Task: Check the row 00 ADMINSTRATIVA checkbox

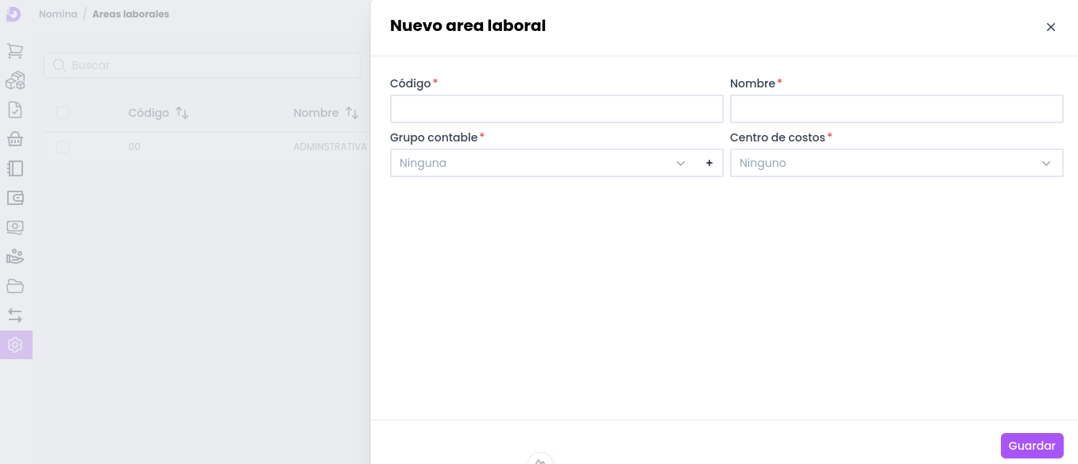Action: [63, 147]
